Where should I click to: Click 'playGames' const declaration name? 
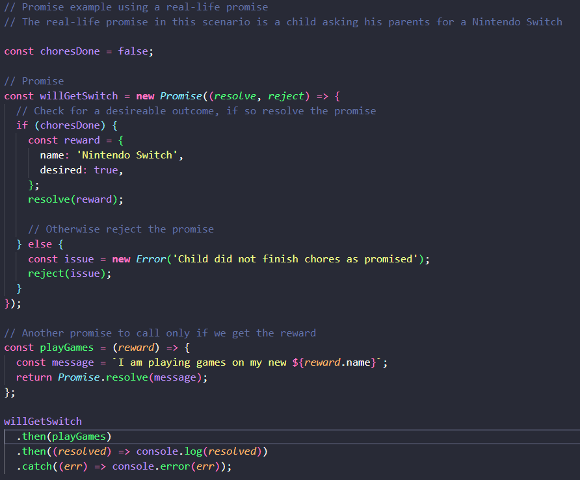click(67, 347)
